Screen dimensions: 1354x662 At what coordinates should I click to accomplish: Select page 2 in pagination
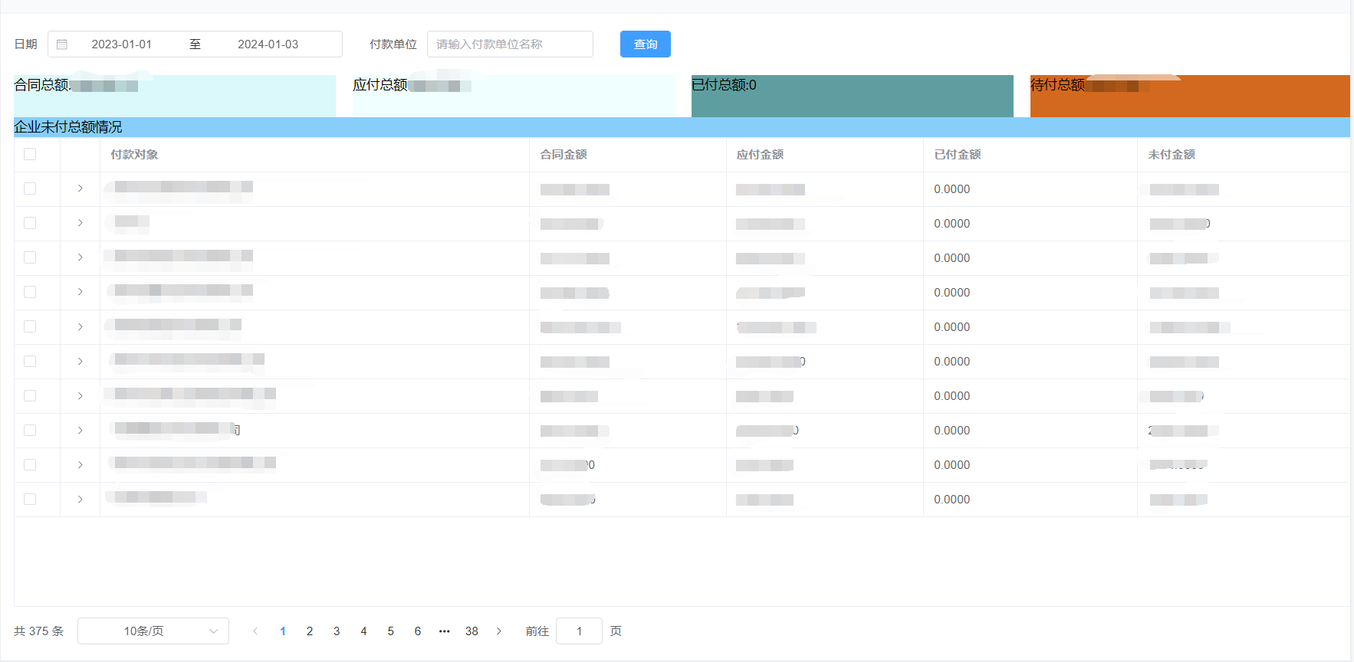[x=310, y=631]
